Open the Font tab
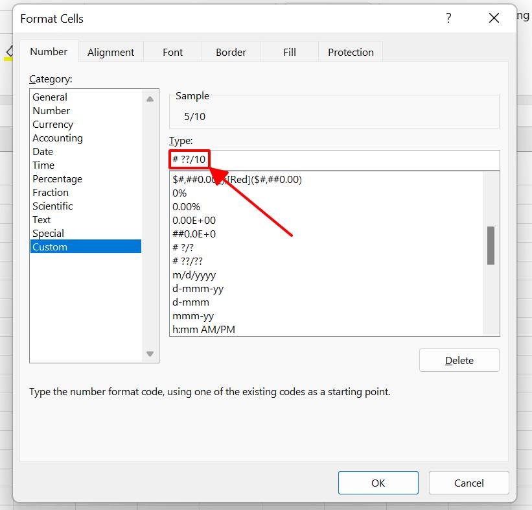The height and width of the screenshot is (510, 532). click(x=173, y=52)
